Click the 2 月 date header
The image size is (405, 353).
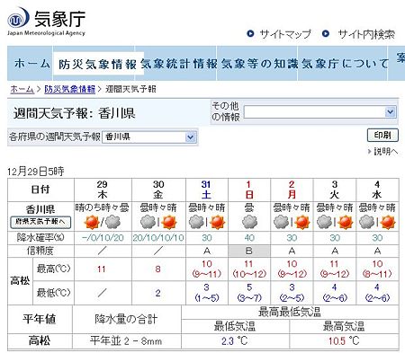292,190
